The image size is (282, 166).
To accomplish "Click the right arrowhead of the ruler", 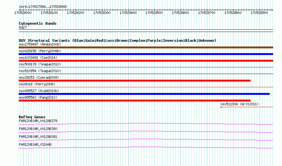I will point(272,10).
